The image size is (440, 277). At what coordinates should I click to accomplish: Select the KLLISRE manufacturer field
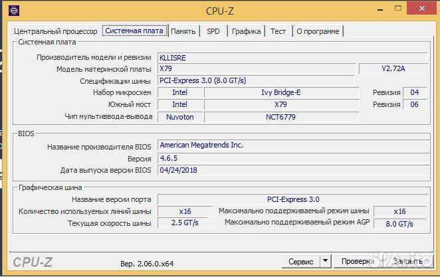click(292, 58)
